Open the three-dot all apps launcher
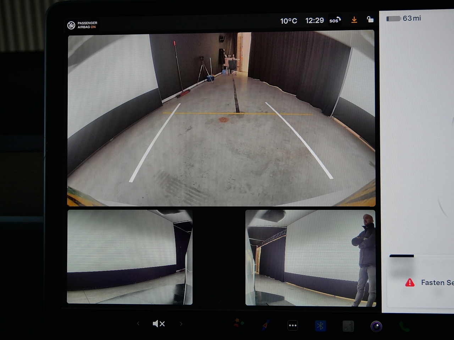The width and height of the screenshot is (454, 340). pos(293,325)
